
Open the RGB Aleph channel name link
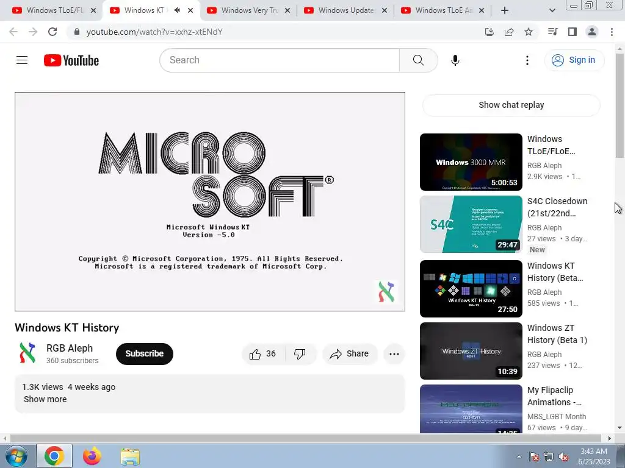70,348
